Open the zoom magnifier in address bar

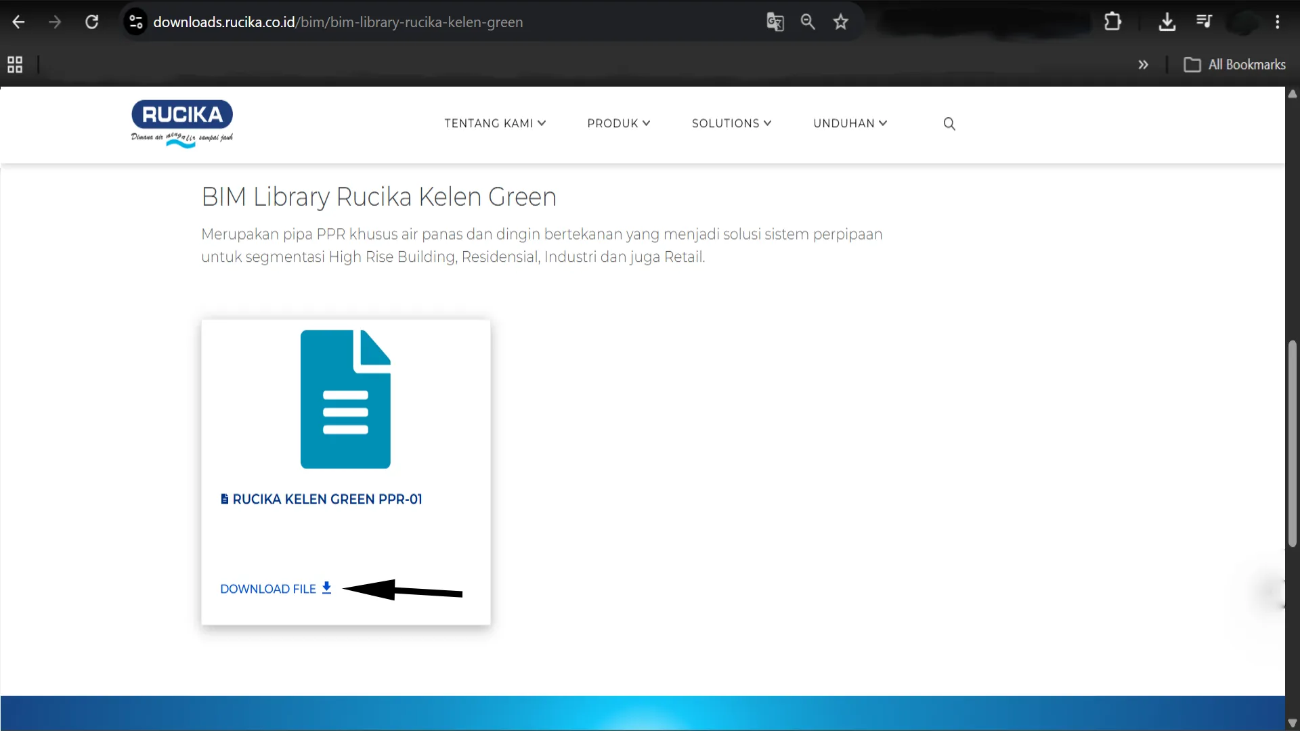(808, 22)
